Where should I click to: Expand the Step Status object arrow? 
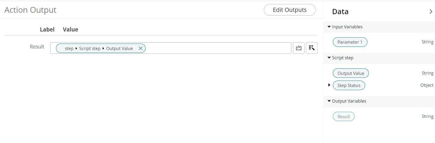(x=329, y=85)
